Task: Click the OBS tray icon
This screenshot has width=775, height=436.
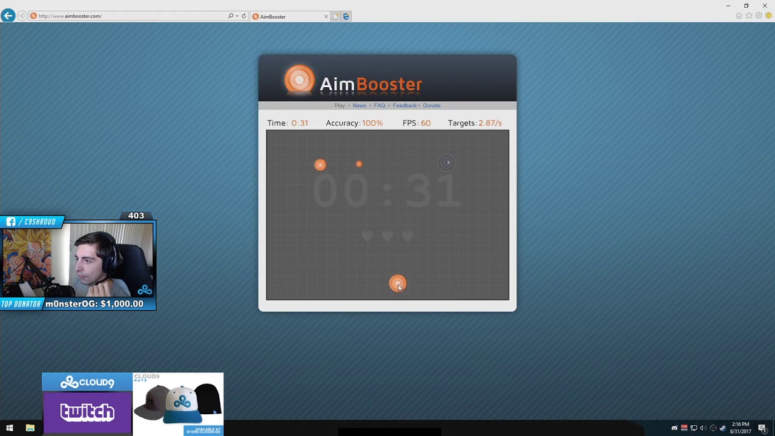Action: pyautogui.click(x=713, y=428)
